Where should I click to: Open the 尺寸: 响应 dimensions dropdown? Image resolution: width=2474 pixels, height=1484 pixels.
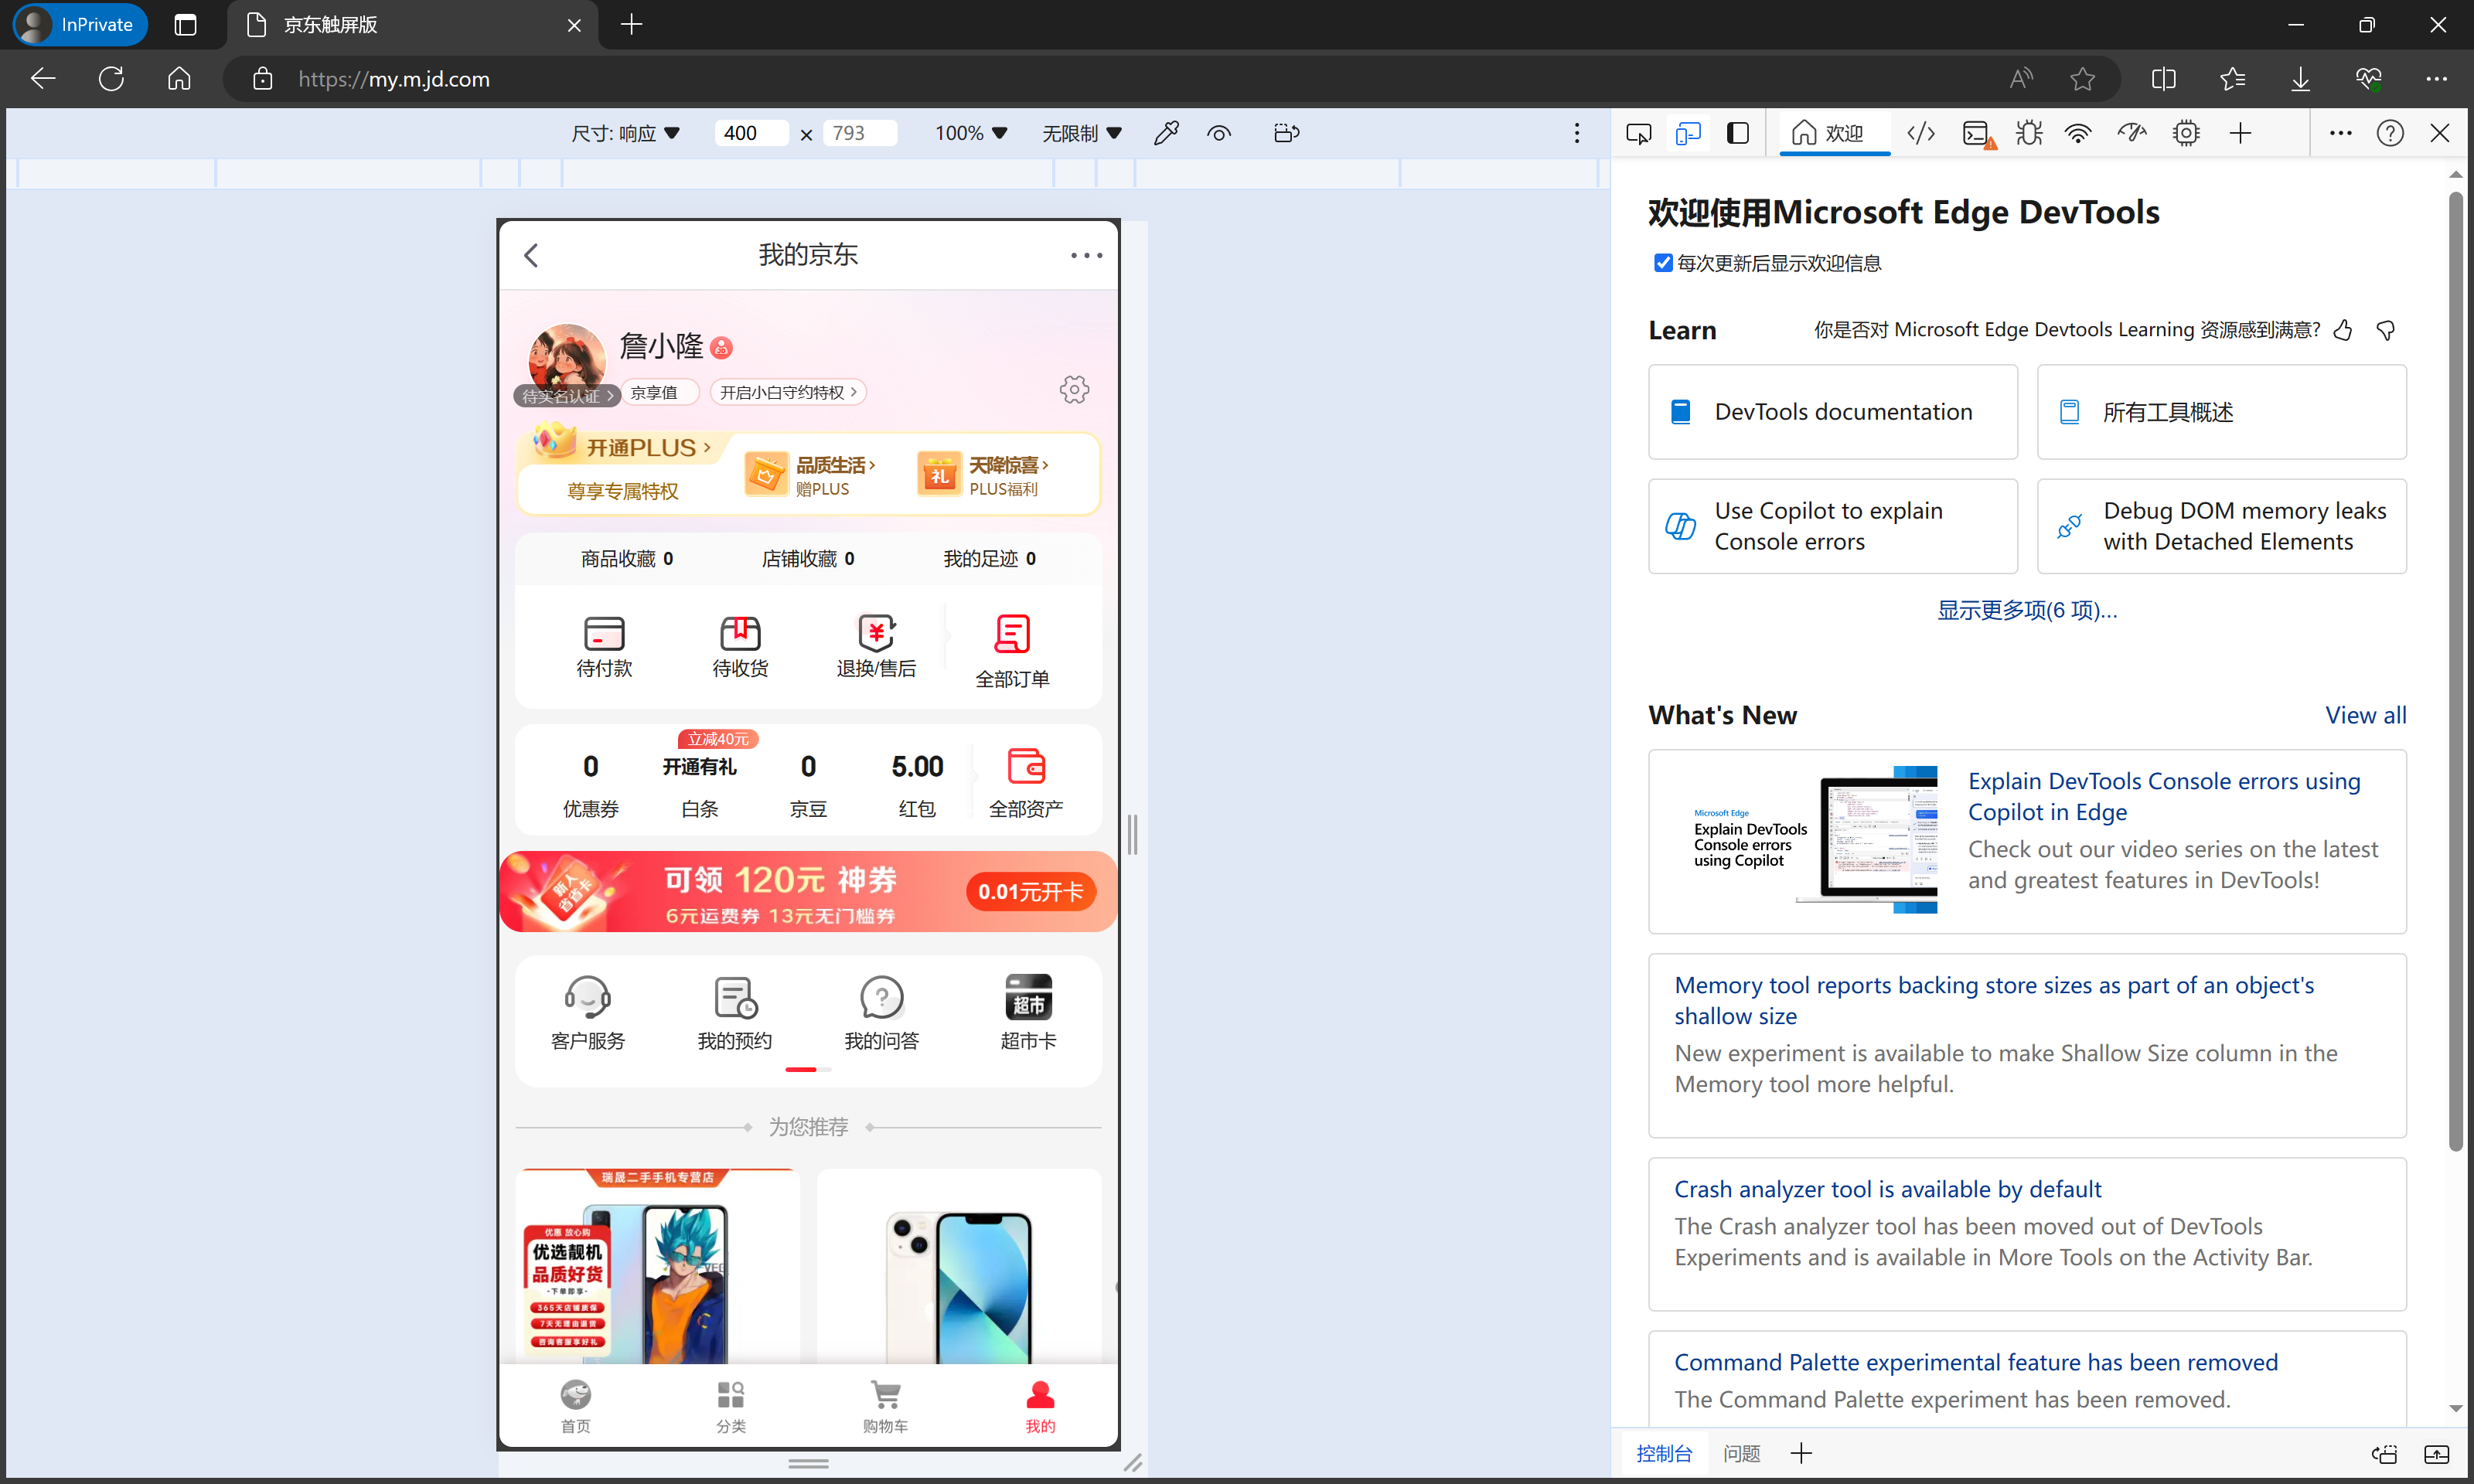coord(625,133)
